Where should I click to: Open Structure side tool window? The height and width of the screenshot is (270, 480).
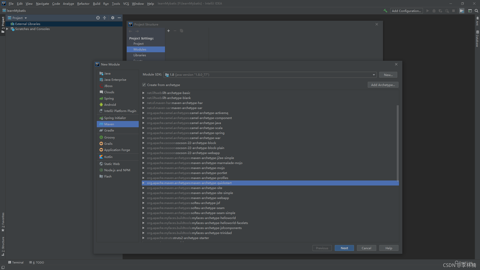3,246
